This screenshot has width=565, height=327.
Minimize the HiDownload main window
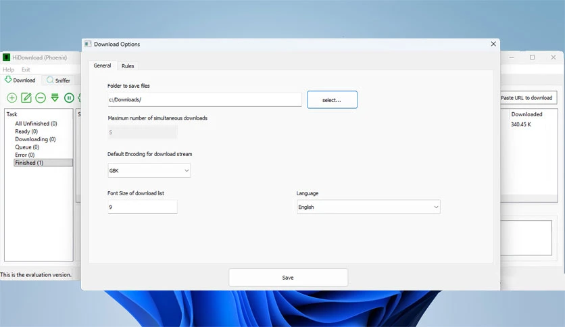click(x=512, y=57)
